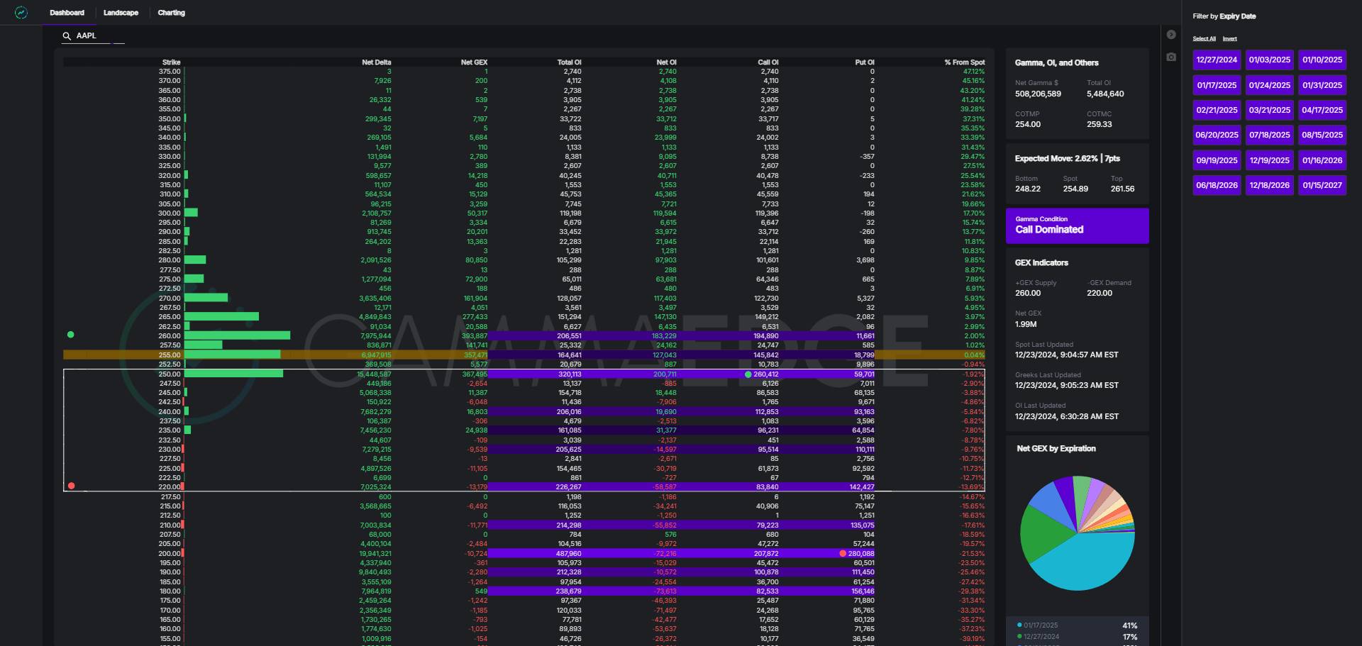Open the Charting tab
The height and width of the screenshot is (646, 1362).
171,13
